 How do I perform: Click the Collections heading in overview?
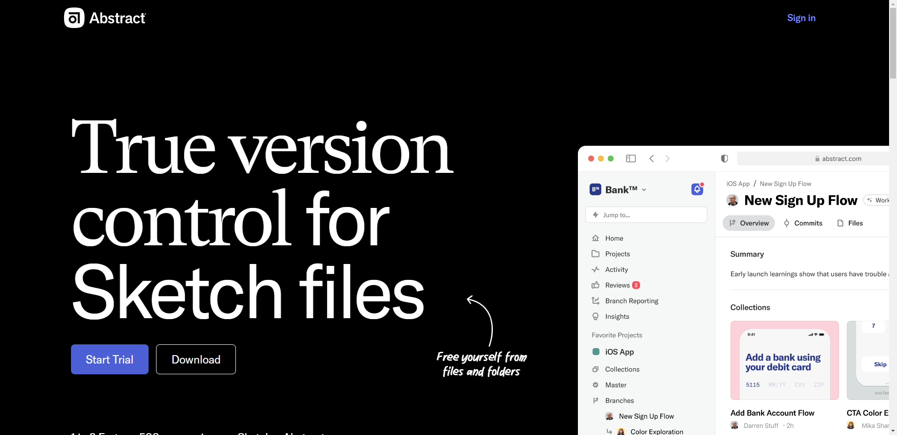coord(750,307)
